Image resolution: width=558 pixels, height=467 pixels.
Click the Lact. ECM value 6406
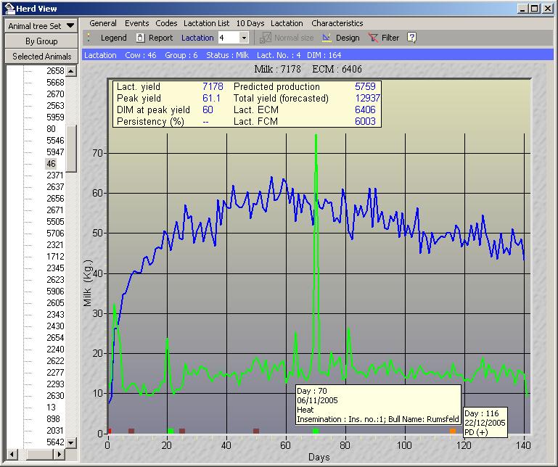point(365,110)
